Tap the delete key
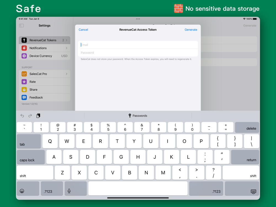This screenshot has width=276, height=207. [x=247, y=127]
